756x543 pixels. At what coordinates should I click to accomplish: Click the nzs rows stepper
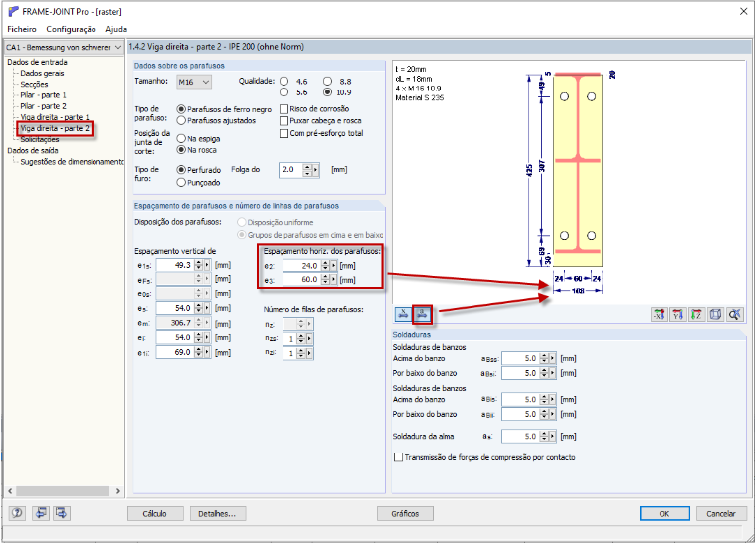click(301, 339)
